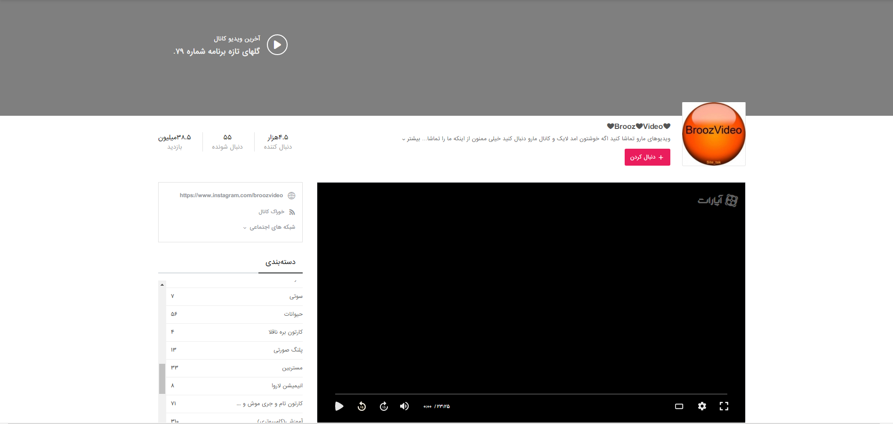Open the video player settings gear
The image size is (893, 424).
(x=702, y=406)
